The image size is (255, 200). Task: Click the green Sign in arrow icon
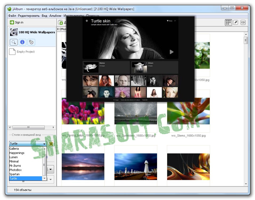(x=12, y=22)
